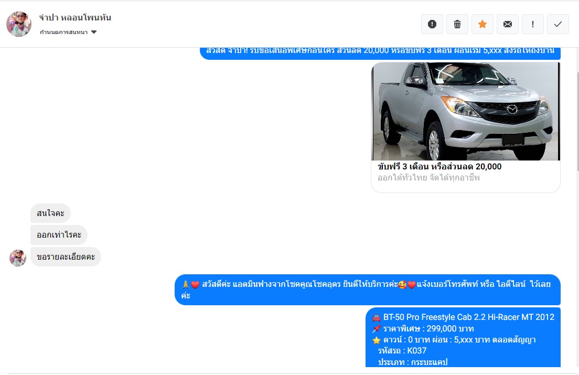Viewport: 579px width, 375px height.
Task: Open profile picture in chat header
Action: point(19,24)
